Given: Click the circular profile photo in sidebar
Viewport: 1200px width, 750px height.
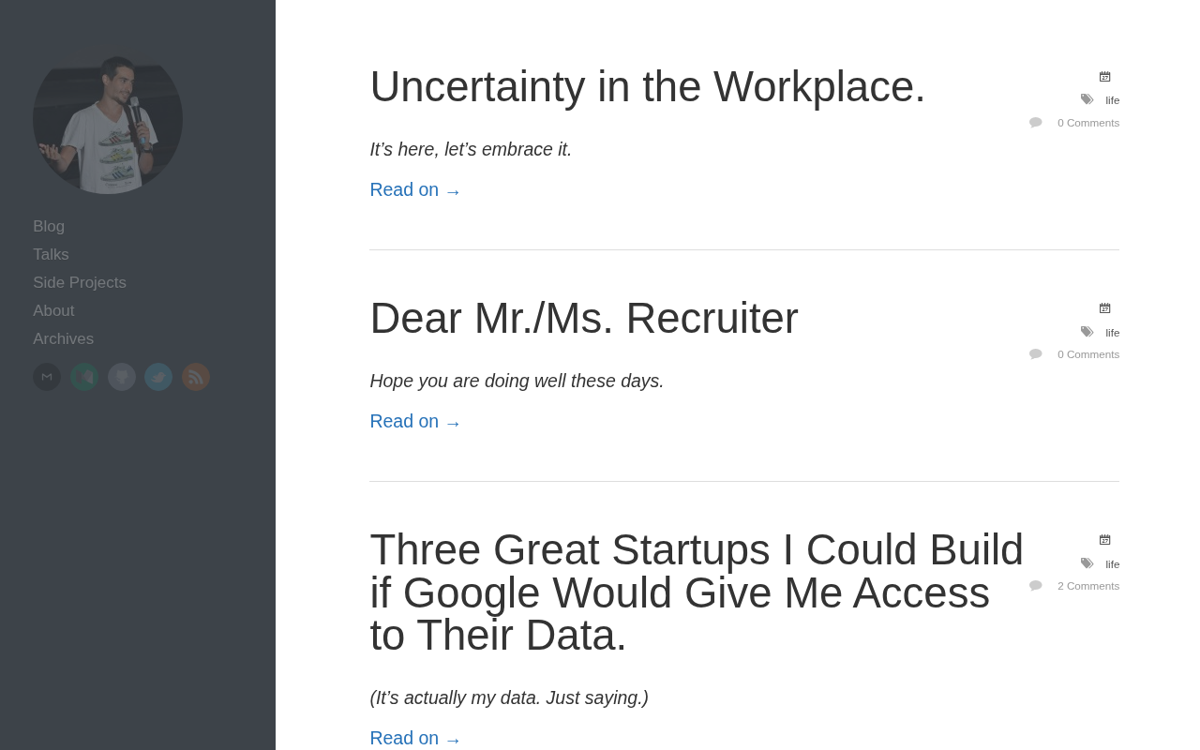Looking at the screenshot, I should [108, 120].
